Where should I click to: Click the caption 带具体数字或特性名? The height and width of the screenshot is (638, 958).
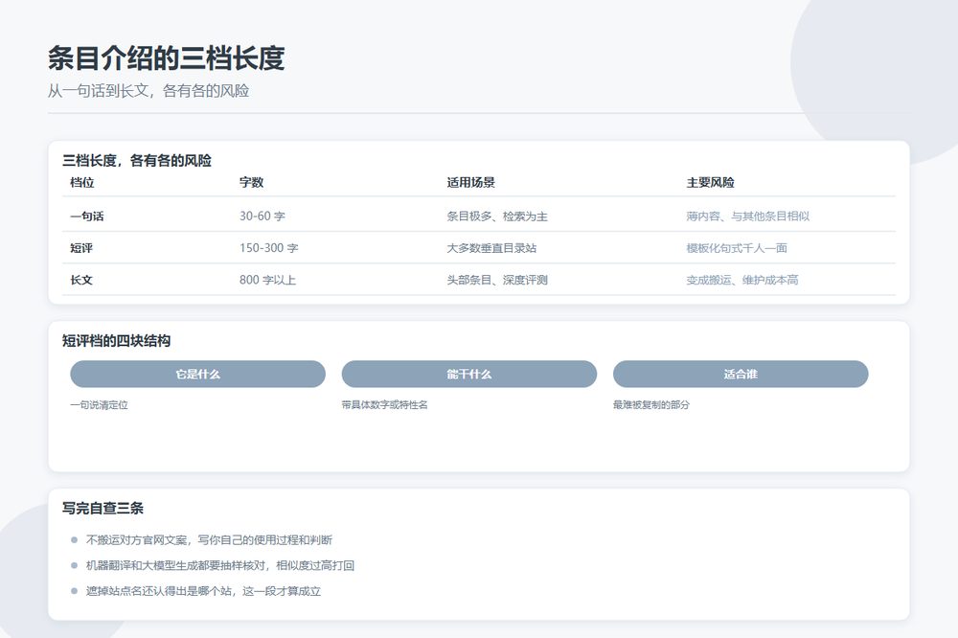384,404
